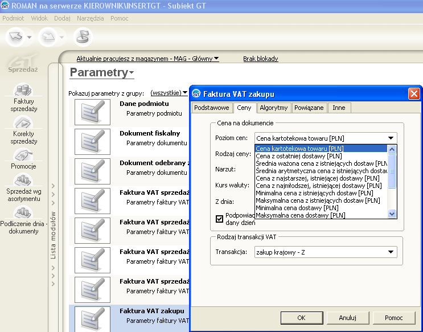Select Minimalna cena z istniejących dostaw

(321, 193)
